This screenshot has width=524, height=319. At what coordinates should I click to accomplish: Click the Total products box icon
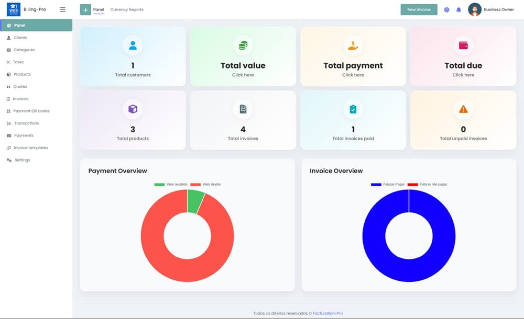[133, 109]
